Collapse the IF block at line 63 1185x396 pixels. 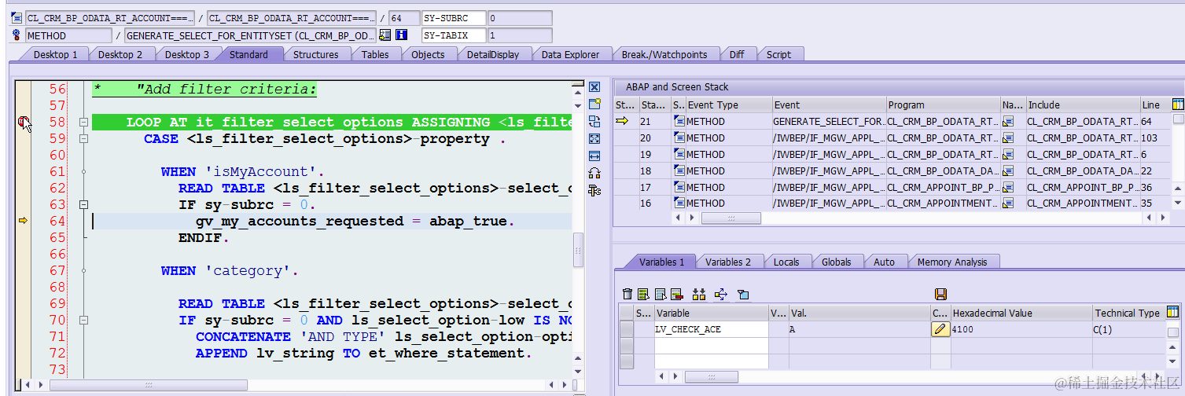83,204
